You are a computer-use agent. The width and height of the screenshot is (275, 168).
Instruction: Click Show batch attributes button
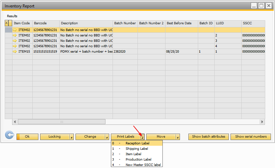[209, 137]
